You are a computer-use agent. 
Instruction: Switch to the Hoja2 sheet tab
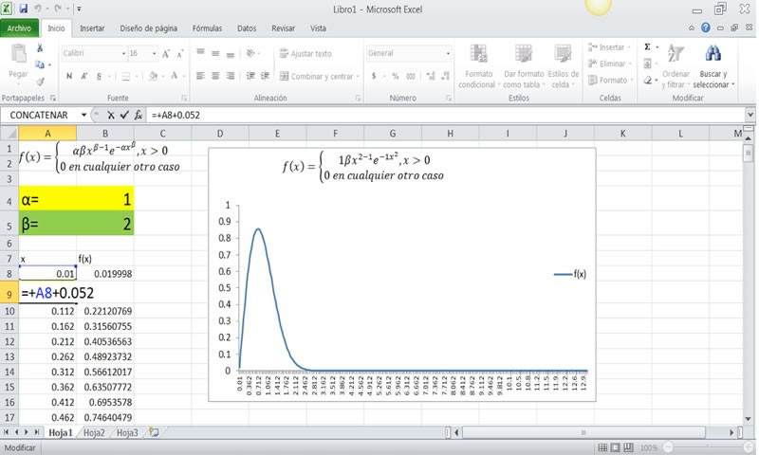[x=93, y=432]
